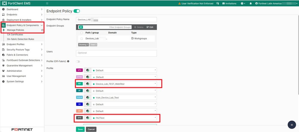This screenshot has height=132, width=299.
Task: Expand the Dashboard menu chevron
Action: coord(42,9)
